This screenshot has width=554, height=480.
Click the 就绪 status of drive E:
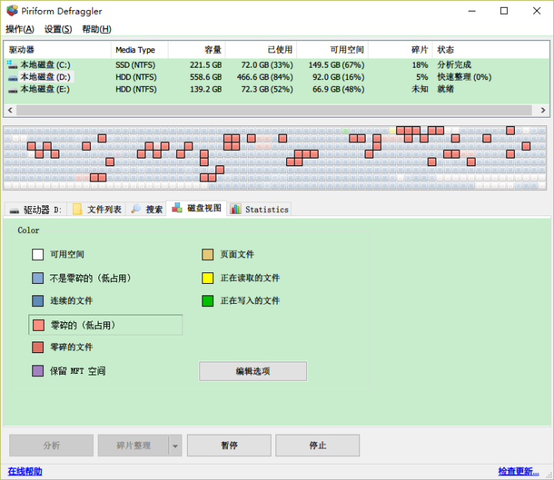(446, 89)
